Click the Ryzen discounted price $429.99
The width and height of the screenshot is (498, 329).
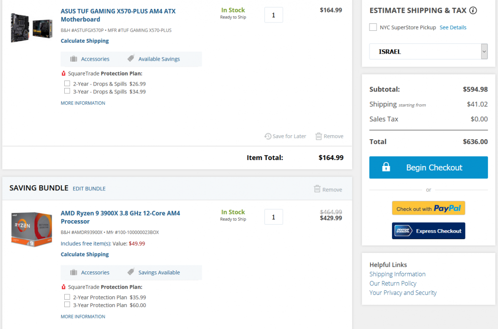tap(331, 218)
